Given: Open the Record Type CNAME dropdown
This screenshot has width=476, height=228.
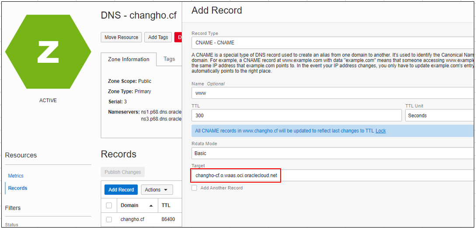Looking at the screenshot, I should (333, 43).
